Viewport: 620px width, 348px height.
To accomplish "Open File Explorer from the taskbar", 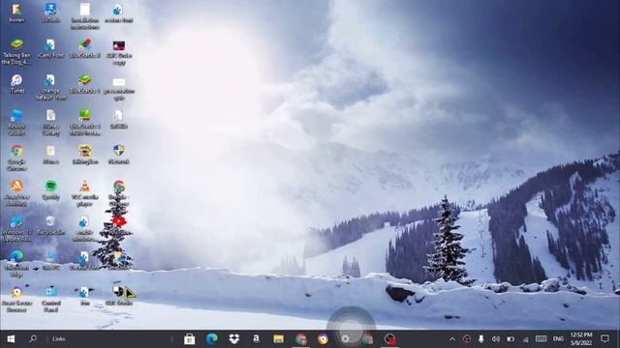I will (278, 339).
